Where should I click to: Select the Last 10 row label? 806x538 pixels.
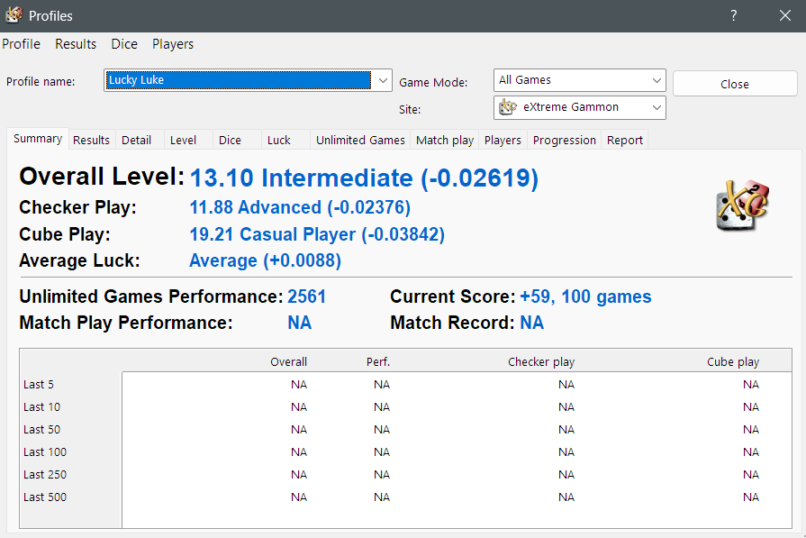pyautogui.click(x=41, y=406)
